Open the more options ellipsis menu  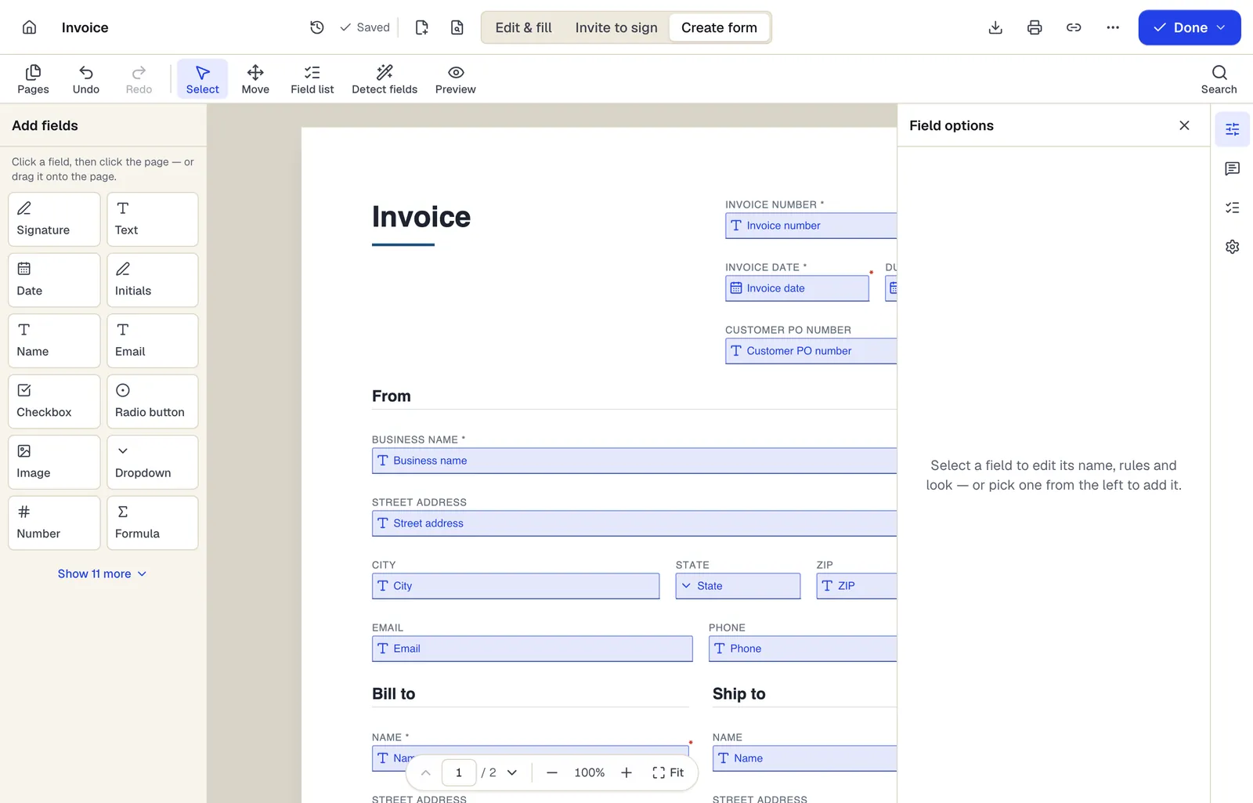click(1113, 27)
